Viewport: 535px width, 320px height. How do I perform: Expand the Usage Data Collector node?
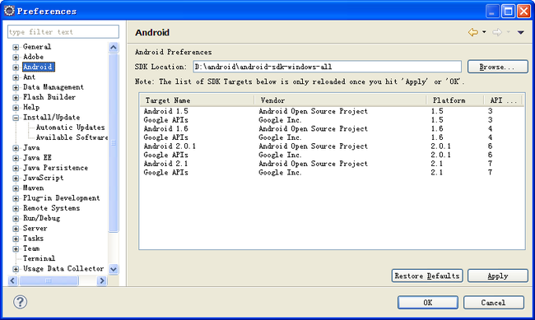[x=16, y=269]
